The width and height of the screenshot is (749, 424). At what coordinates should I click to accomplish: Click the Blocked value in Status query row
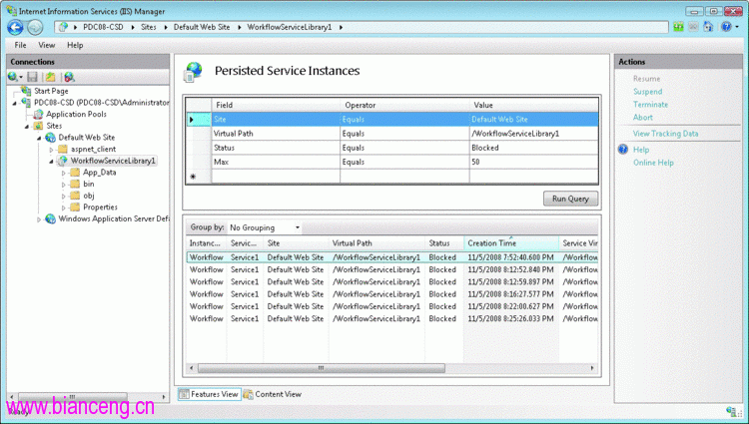[484, 148]
